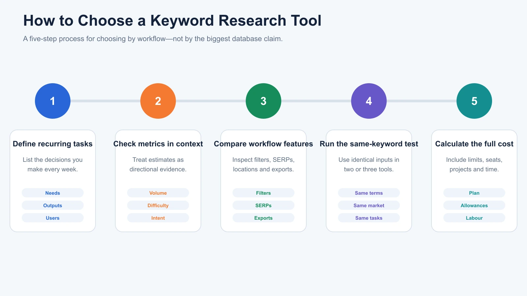Select the Labour pill
Viewport: 527px width, 296px height.
click(474, 218)
